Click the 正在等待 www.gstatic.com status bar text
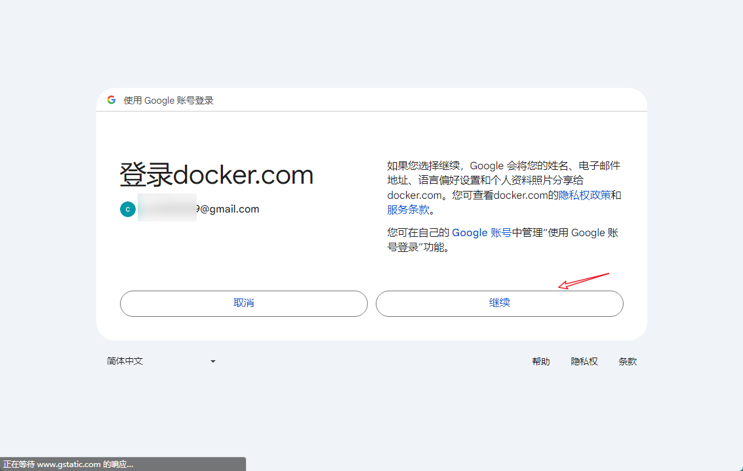 tap(68, 464)
